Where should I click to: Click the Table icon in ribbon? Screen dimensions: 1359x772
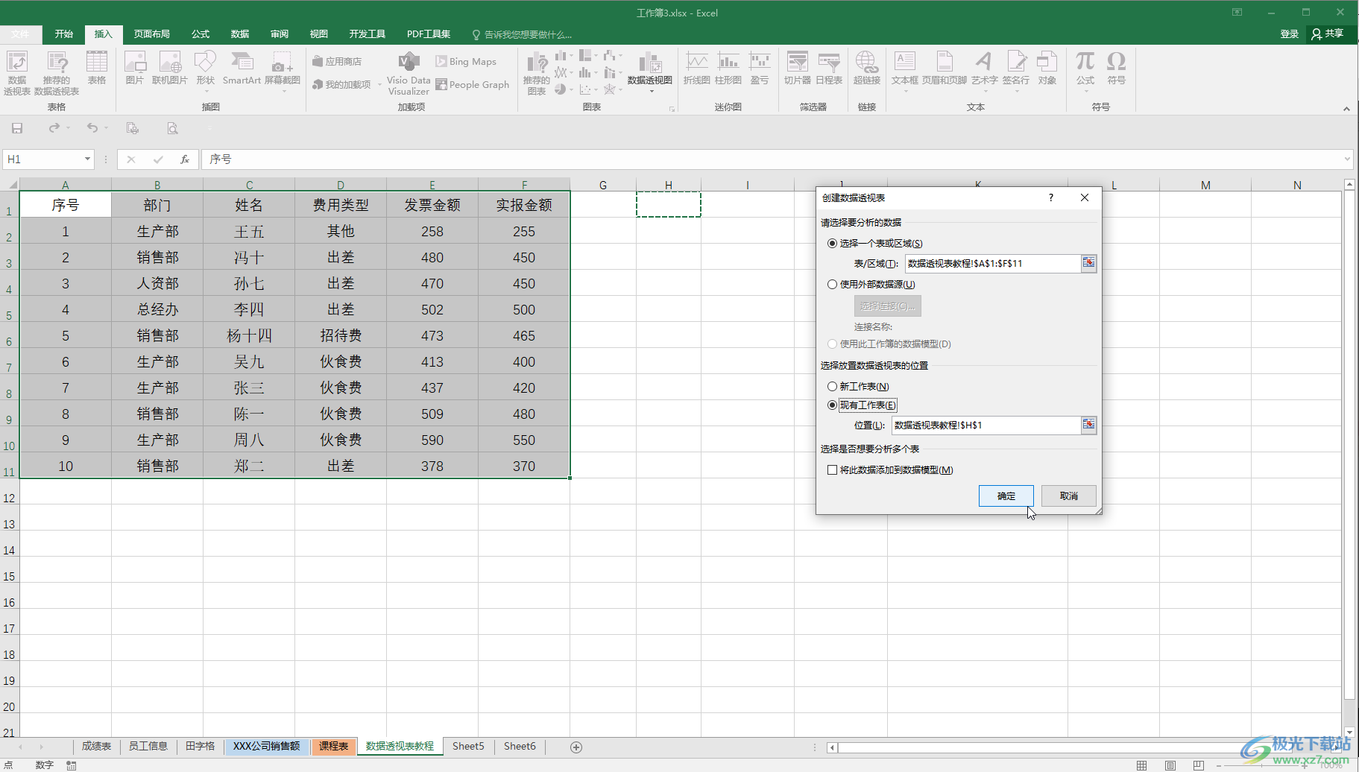97,68
